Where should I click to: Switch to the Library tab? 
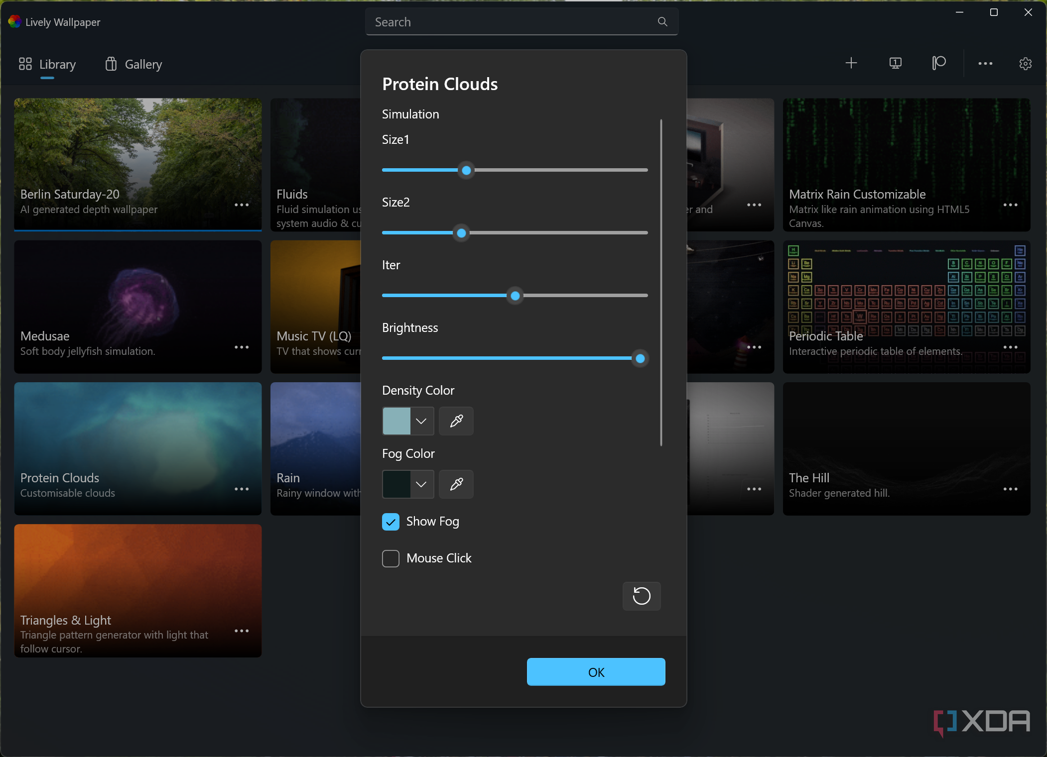(47, 64)
